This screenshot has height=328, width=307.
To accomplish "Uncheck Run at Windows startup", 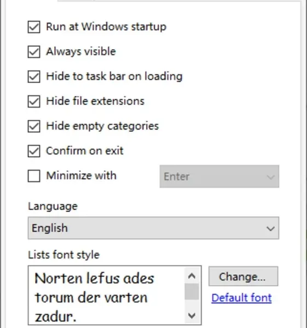I will pyautogui.click(x=34, y=27).
